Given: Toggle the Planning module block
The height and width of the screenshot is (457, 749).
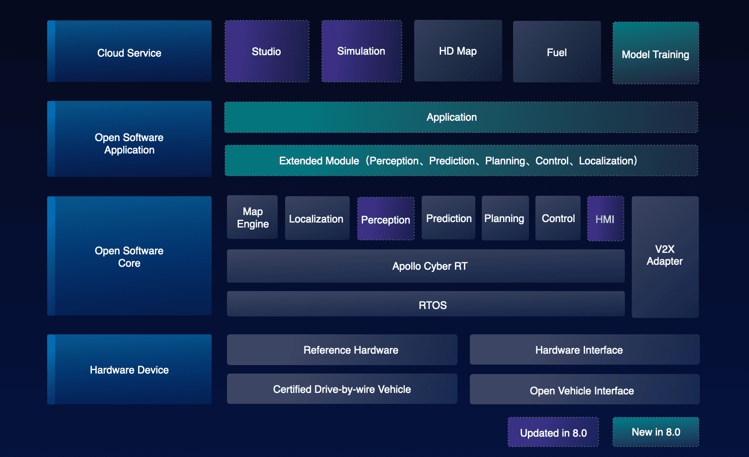Looking at the screenshot, I should [x=505, y=218].
